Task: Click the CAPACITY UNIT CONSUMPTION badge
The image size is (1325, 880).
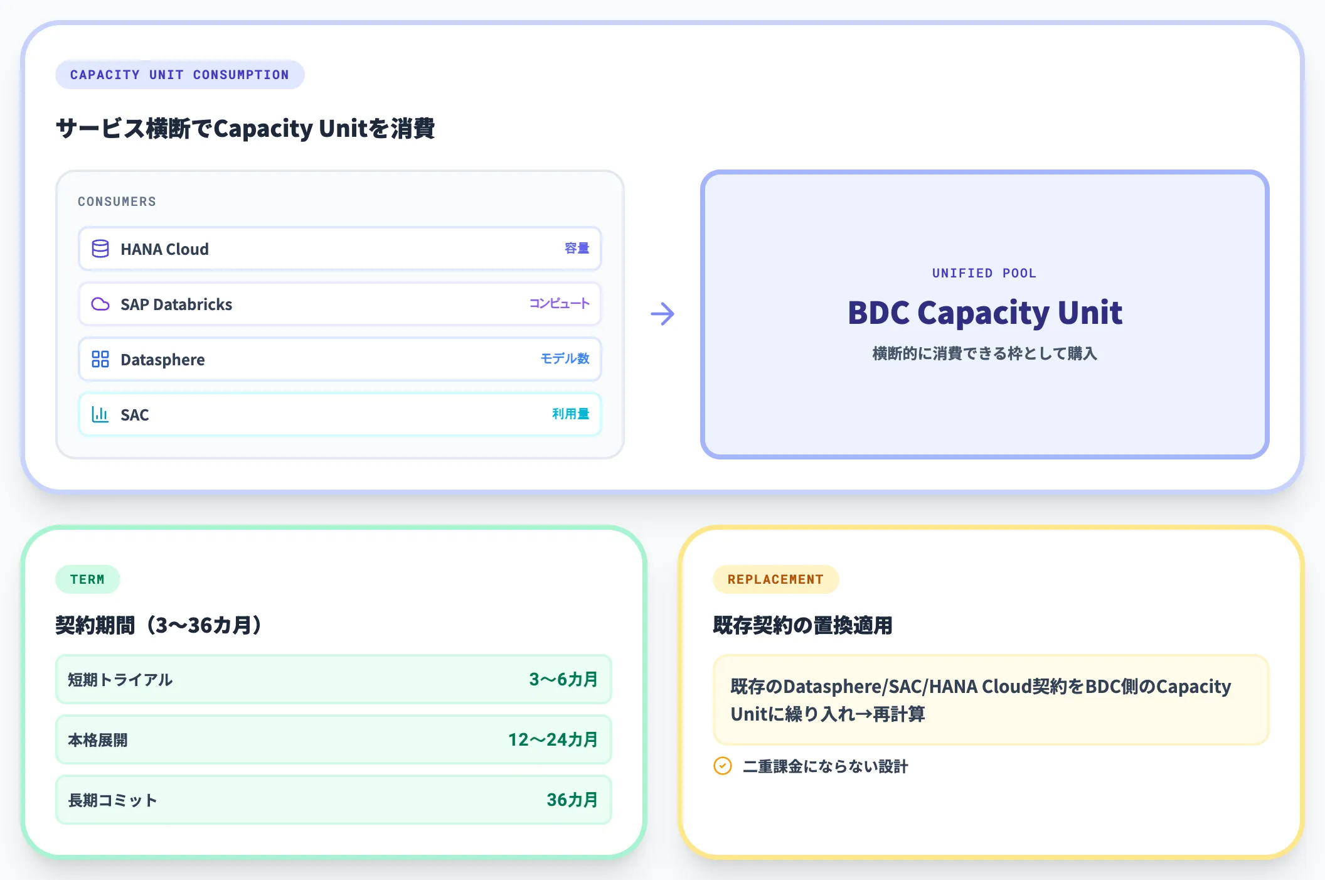Action: click(x=180, y=75)
